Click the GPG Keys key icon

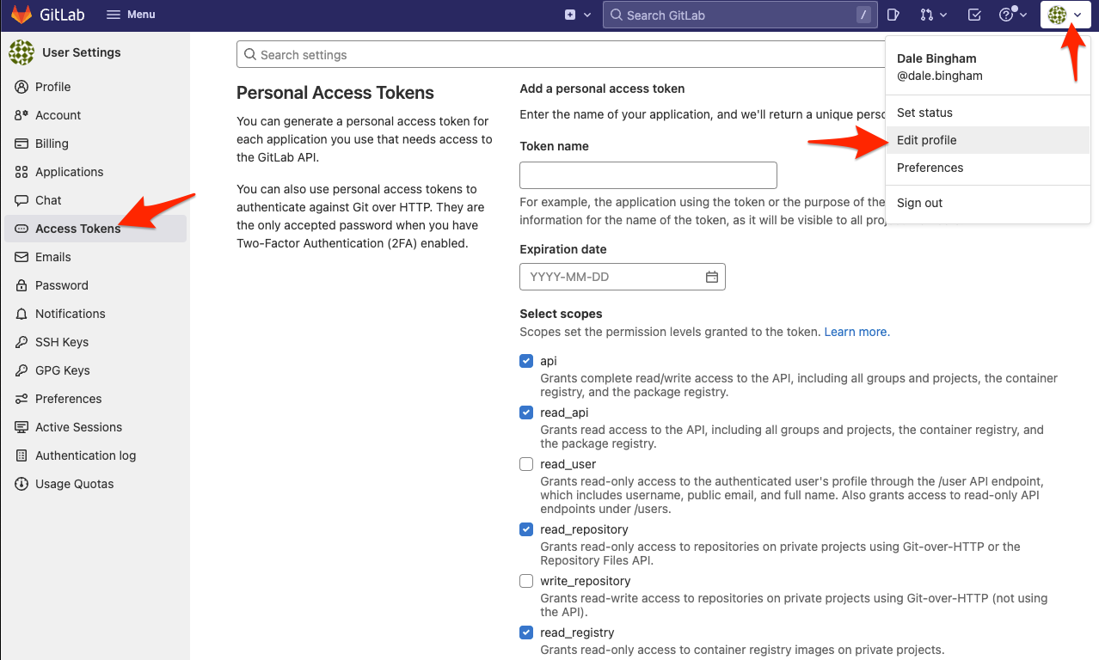(21, 370)
